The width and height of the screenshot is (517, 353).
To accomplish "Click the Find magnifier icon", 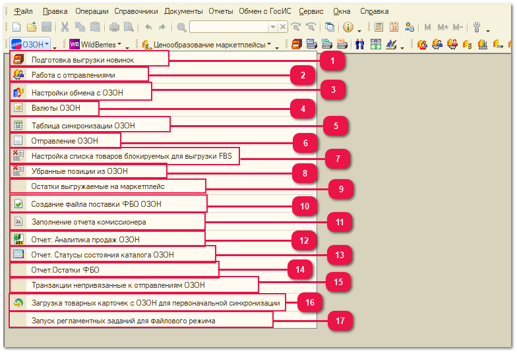I will click(182, 28).
